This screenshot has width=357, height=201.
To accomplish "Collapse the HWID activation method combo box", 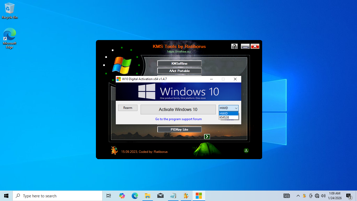I will point(229,108).
